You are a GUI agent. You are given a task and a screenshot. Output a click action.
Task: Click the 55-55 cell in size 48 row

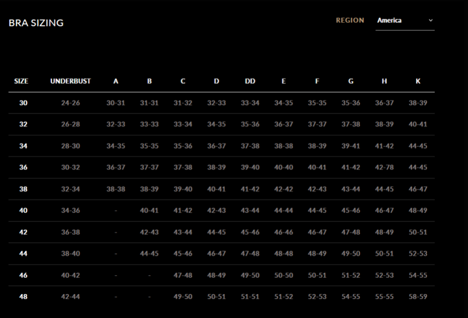point(384,297)
